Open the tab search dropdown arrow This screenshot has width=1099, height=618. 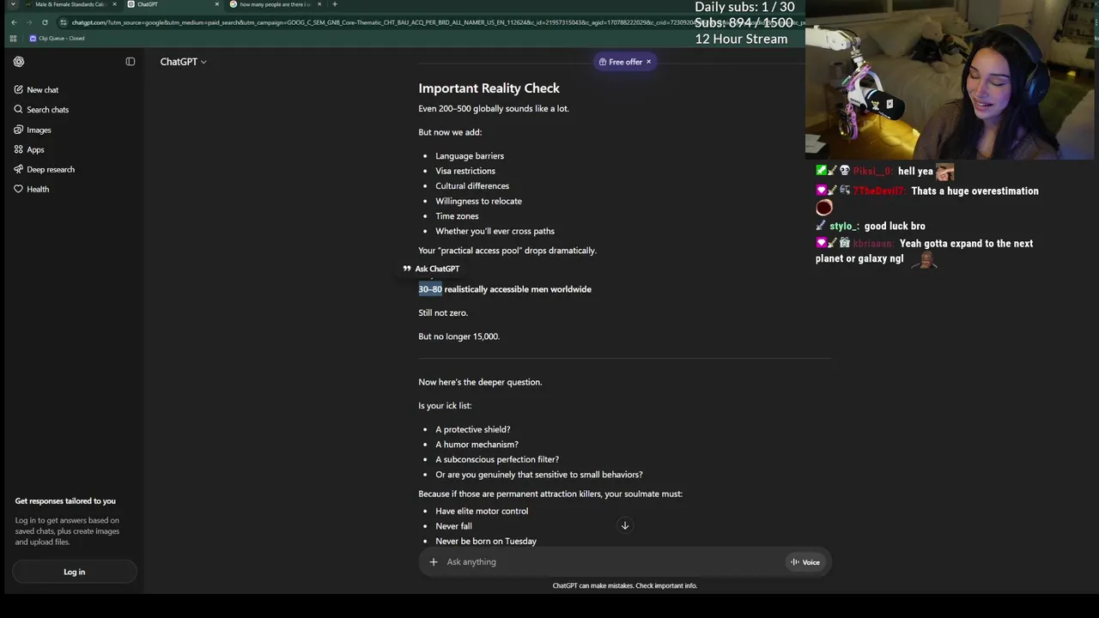click(12, 4)
